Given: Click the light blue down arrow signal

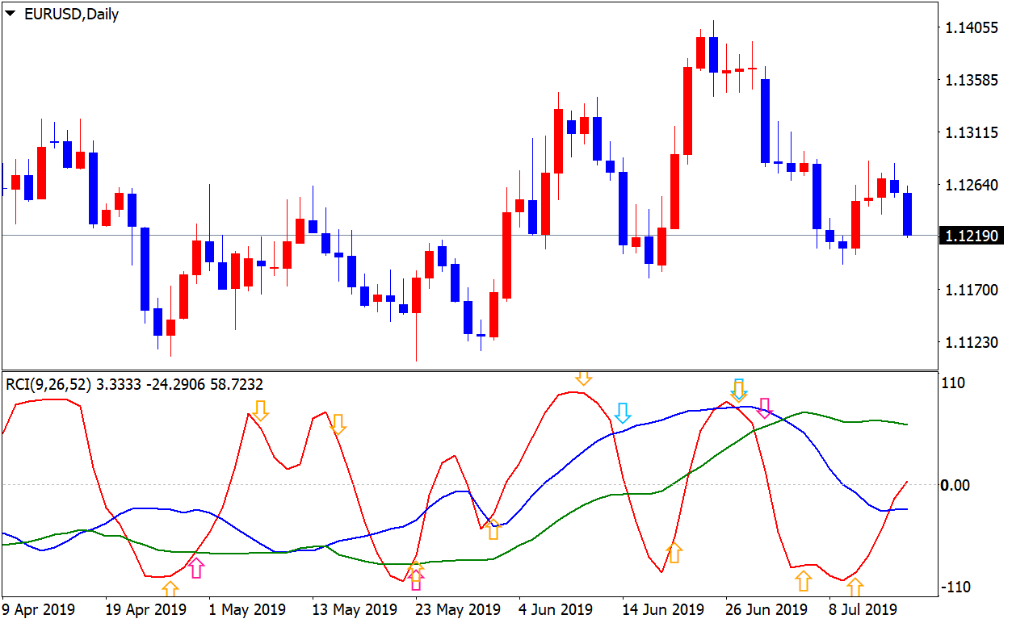Looking at the screenshot, I should pyautogui.click(x=622, y=413).
